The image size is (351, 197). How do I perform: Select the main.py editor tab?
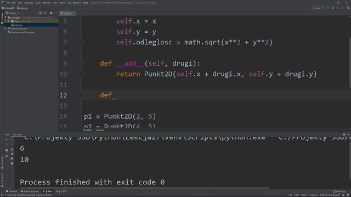pyautogui.click(x=67, y=13)
